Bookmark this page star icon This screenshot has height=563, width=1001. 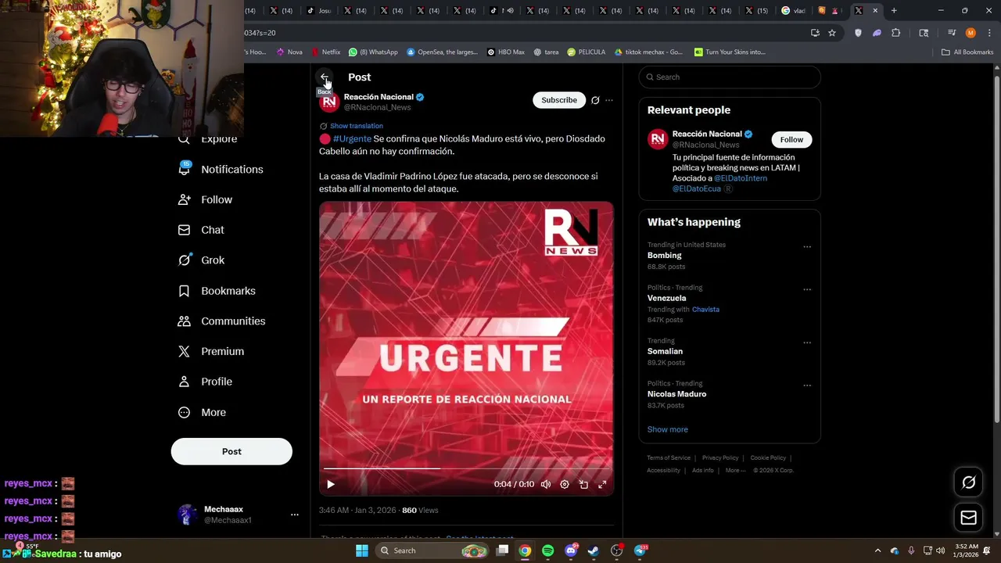(x=832, y=33)
